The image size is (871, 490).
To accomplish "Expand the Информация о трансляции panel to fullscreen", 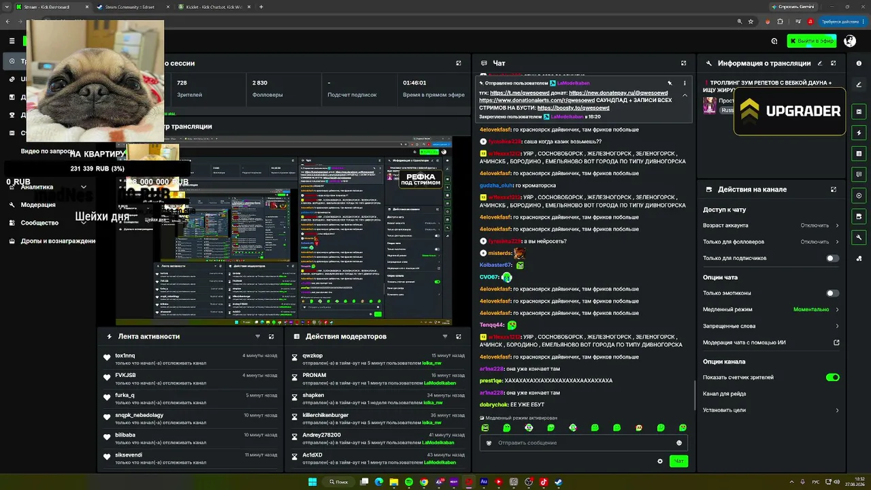I will [x=833, y=63].
